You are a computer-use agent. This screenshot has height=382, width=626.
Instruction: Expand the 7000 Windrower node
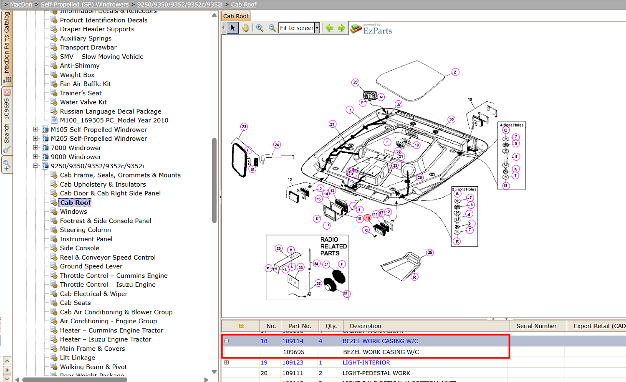pos(35,148)
